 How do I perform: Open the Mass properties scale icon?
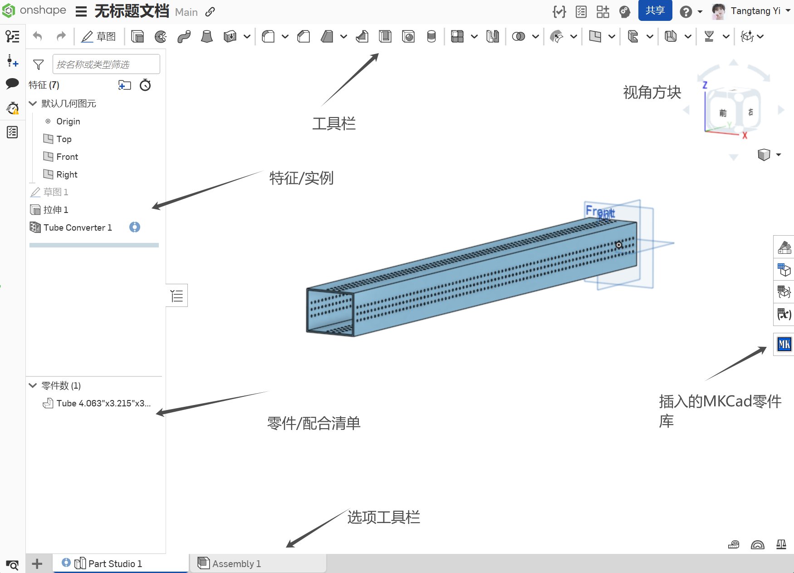coord(781,544)
